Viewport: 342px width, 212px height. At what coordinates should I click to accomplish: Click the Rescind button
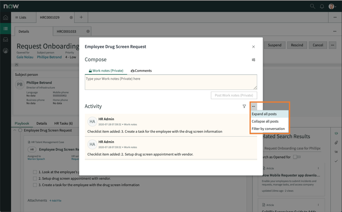pyautogui.click(x=297, y=45)
